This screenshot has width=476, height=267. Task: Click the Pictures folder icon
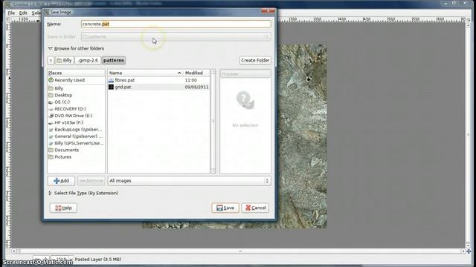(51, 156)
